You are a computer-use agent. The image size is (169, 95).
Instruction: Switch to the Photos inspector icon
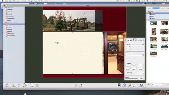tap(131, 40)
